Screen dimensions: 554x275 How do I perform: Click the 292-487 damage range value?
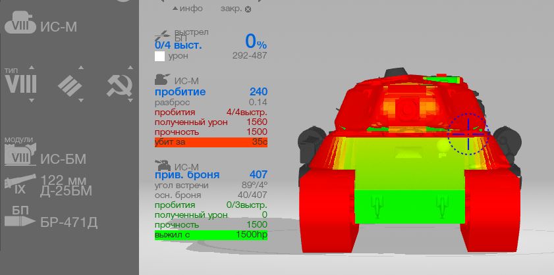(250, 56)
